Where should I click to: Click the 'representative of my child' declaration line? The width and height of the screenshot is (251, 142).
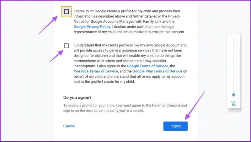click(129, 32)
